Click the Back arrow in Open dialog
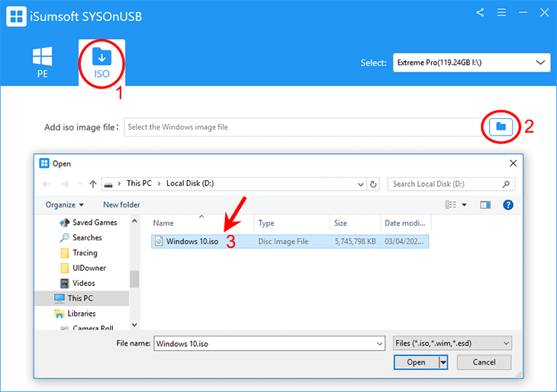 point(47,184)
